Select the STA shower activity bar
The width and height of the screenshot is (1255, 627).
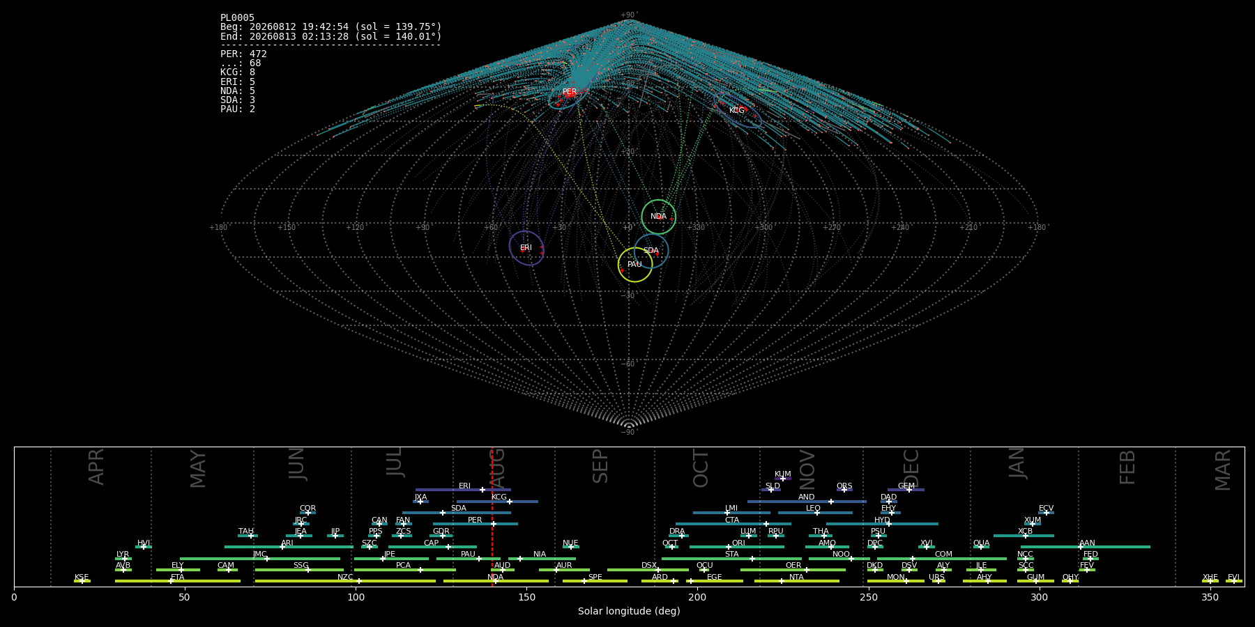point(731,558)
